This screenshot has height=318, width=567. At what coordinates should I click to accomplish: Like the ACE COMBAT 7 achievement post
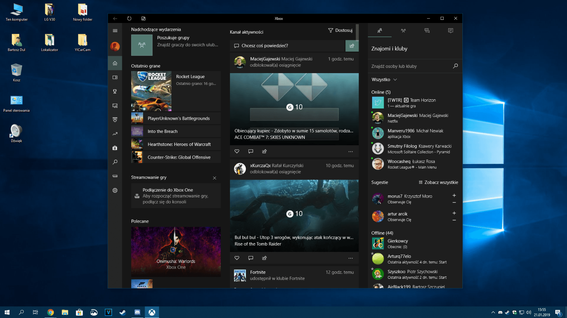(237, 151)
